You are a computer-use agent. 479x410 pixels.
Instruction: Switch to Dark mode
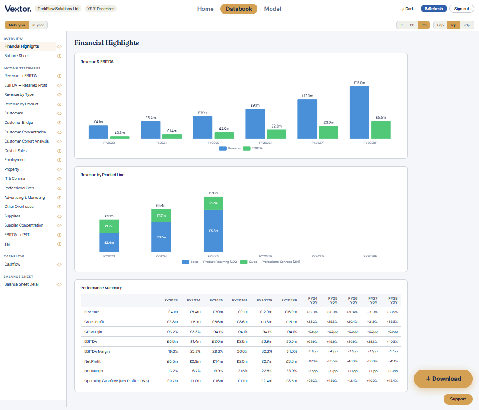(x=407, y=9)
